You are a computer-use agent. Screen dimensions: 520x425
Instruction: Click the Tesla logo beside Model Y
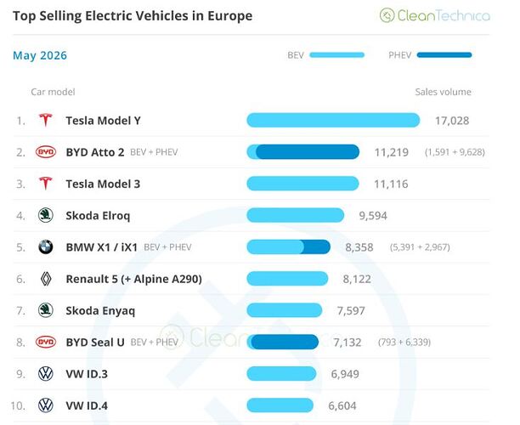coord(45,120)
